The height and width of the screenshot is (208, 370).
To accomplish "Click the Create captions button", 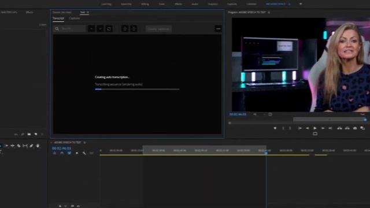I will pyautogui.click(x=158, y=29).
